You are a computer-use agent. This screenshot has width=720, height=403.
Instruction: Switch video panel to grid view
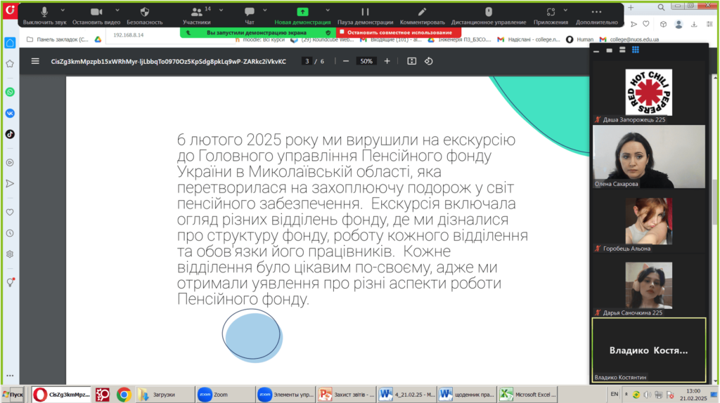tap(636, 50)
